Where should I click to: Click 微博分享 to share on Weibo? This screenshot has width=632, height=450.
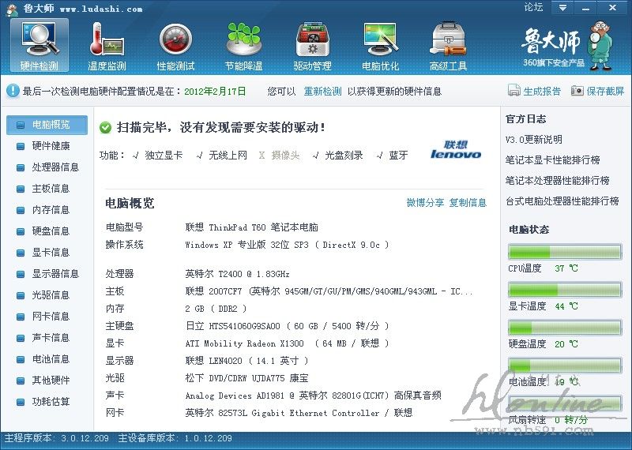click(425, 203)
